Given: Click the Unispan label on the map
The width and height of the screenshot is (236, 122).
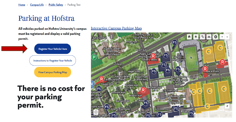Looking at the screenshot, I should point(118,64).
